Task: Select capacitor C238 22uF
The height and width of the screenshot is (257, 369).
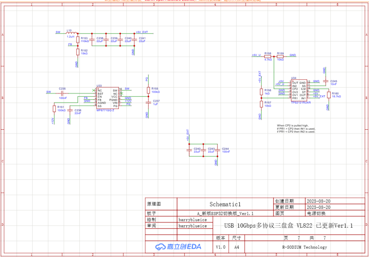Action: click(92, 40)
